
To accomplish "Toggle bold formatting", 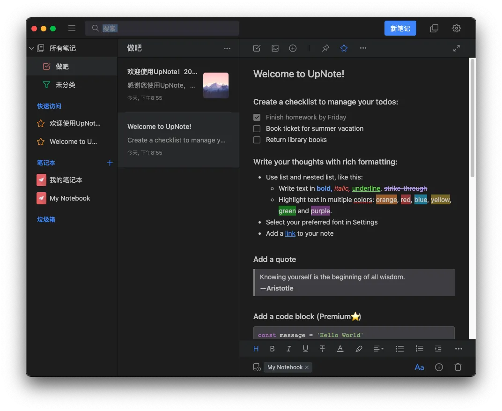I will 272,349.
